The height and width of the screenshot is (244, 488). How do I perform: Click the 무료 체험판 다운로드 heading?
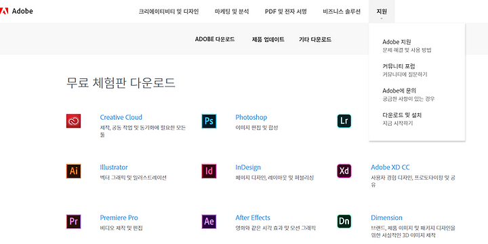click(x=121, y=83)
